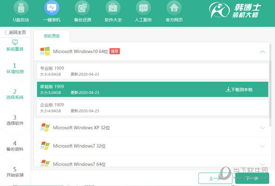The image size is (275, 186).
Task: Expand the Windows7 64位 section
Action: (x=262, y=165)
